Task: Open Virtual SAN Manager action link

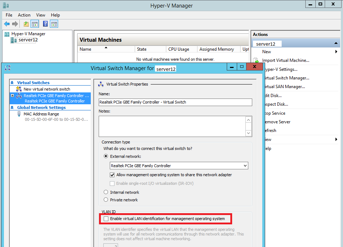Action: pos(285,87)
